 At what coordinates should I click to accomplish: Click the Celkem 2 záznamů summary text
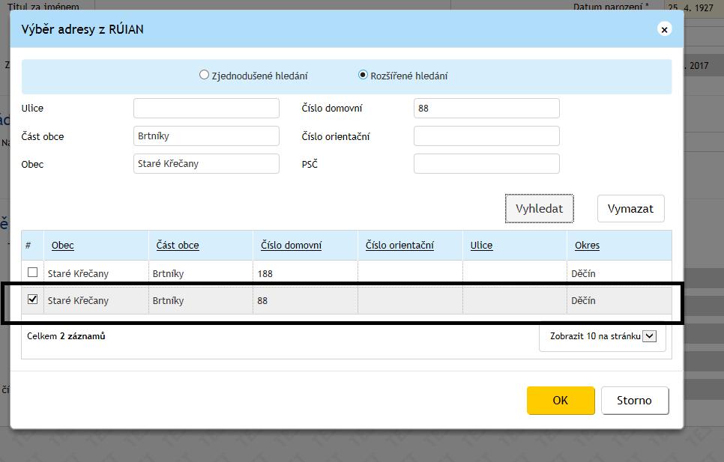tap(66, 336)
